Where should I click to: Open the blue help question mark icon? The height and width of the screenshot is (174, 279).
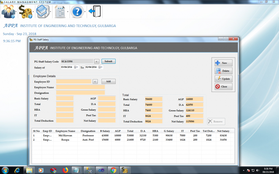click(77, 12)
